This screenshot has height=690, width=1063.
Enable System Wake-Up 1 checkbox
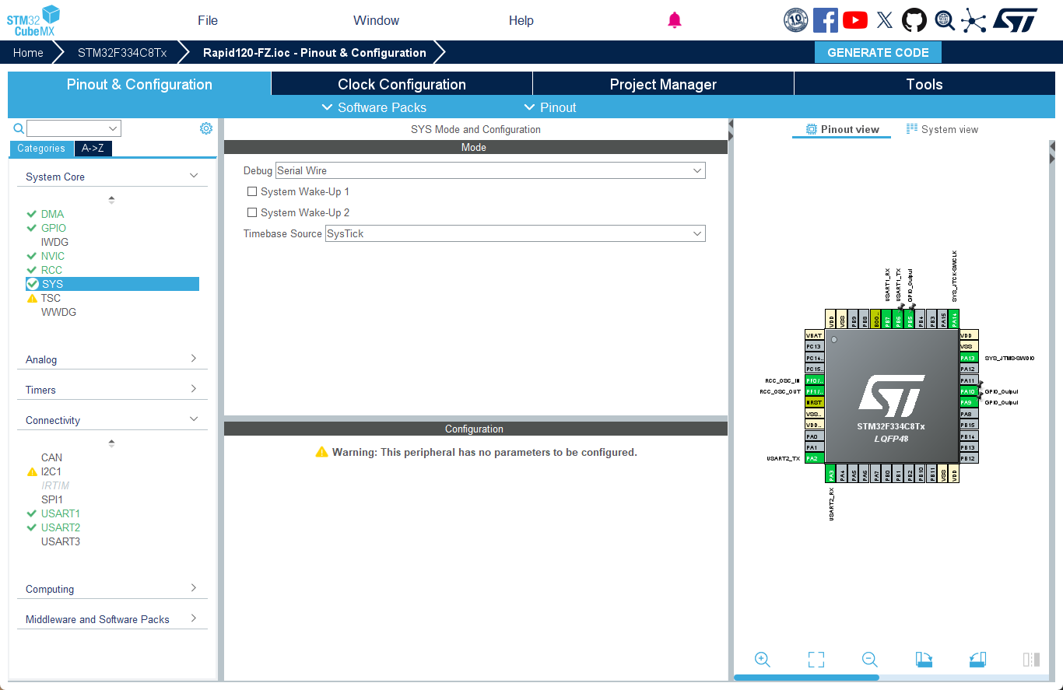click(252, 191)
